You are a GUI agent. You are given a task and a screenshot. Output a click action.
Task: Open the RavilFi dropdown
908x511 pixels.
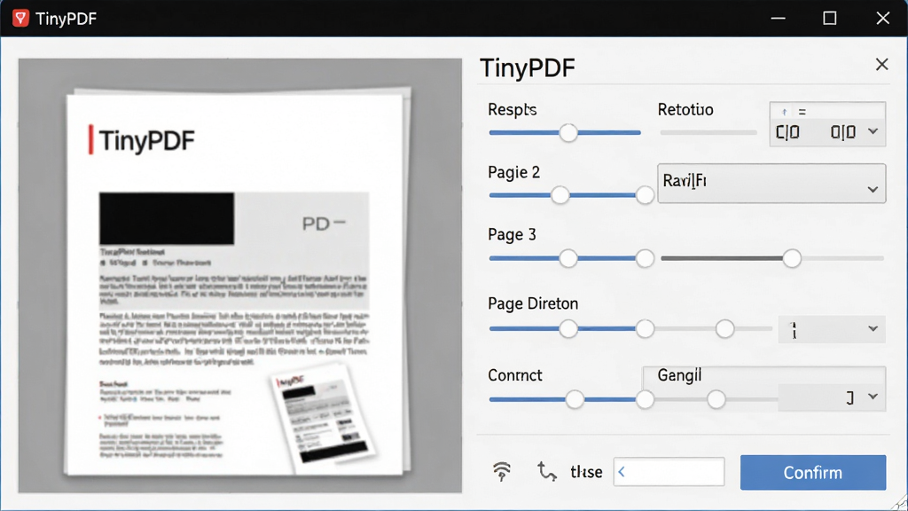tap(771, 183)
